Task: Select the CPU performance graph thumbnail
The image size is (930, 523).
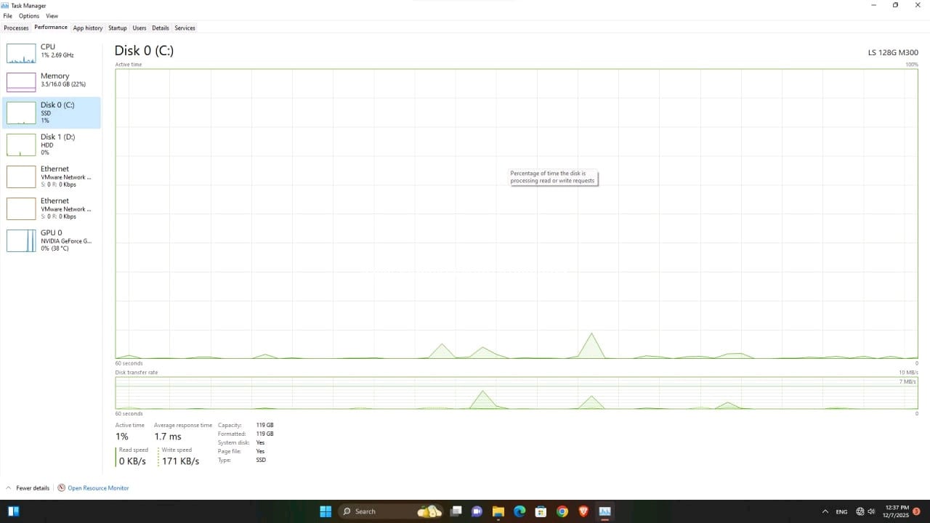Action: [21, 53]
